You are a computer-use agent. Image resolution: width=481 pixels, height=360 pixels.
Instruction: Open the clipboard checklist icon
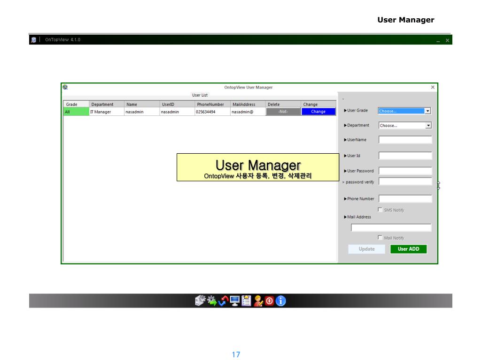point(246,300)
